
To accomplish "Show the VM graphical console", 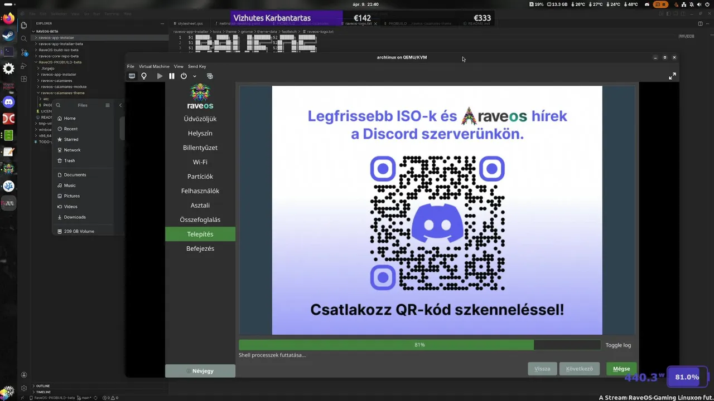I will point(132,76).
